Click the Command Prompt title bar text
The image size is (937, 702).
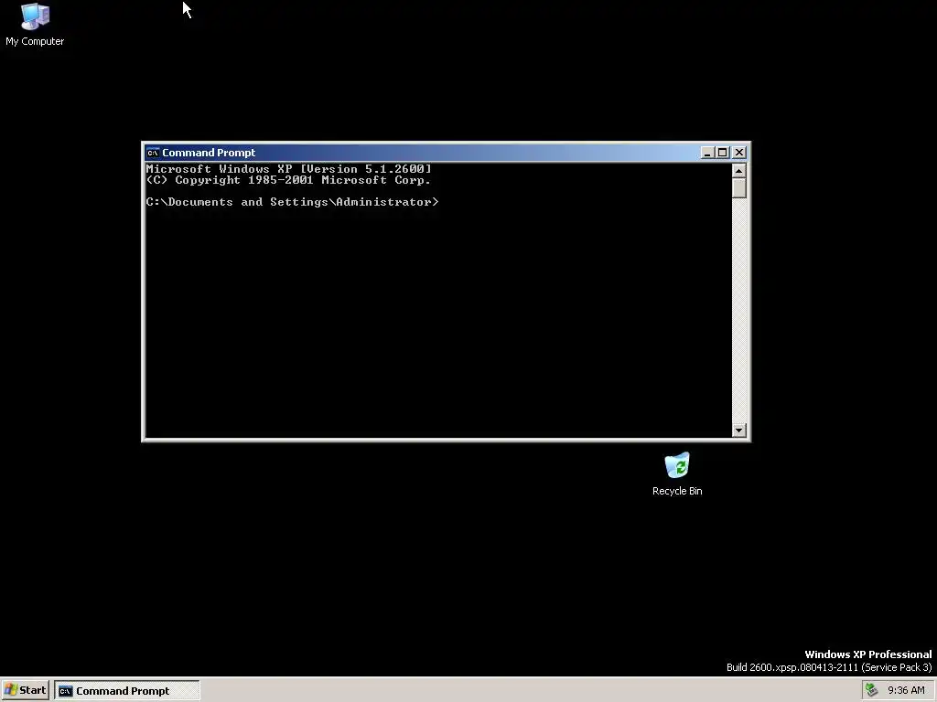click(x=209, y=153)
